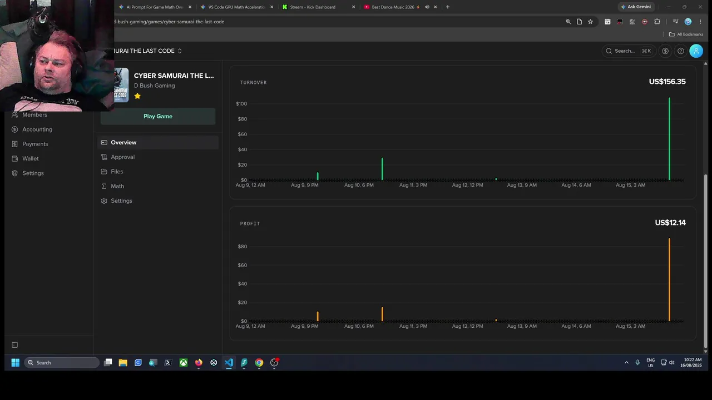Open the Wallet icon in sidebar
The width and height of the screenshot is (712, 400).
15,158
